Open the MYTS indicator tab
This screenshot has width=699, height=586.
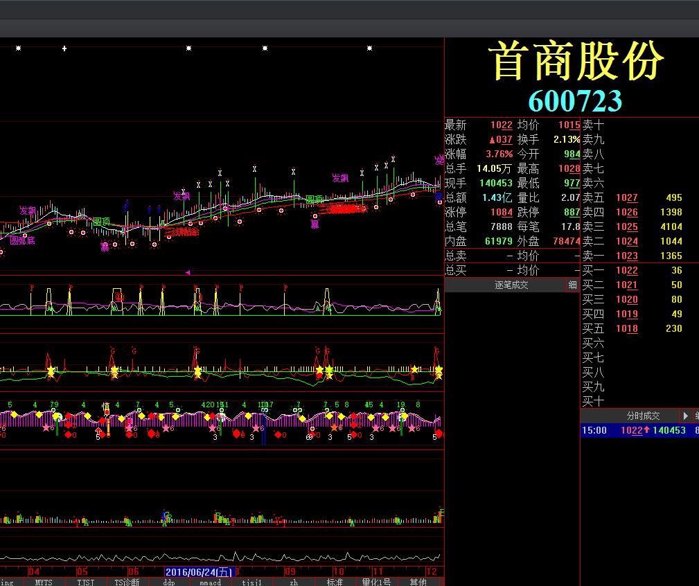click(x=44, y=582)
